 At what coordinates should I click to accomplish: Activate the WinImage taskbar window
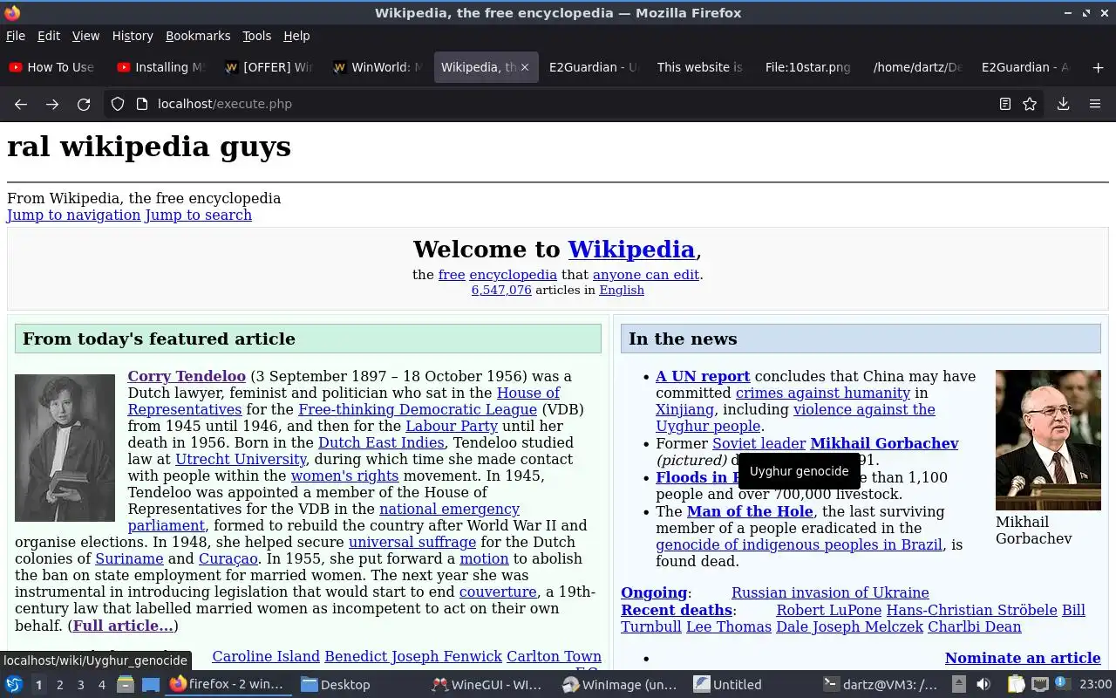[x=619, y=685]
